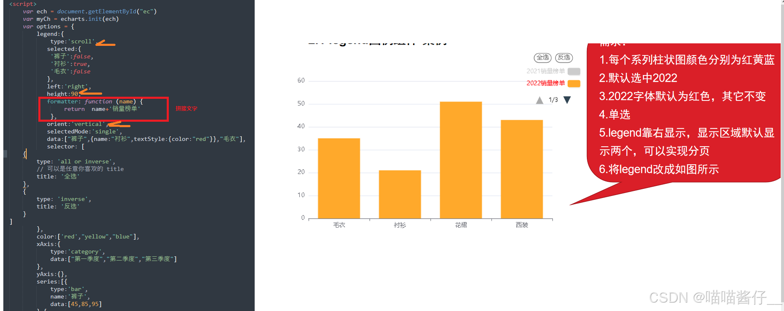Click the code line '裤子':false
This screenshot has width=784, height=311.
[72, 57]
